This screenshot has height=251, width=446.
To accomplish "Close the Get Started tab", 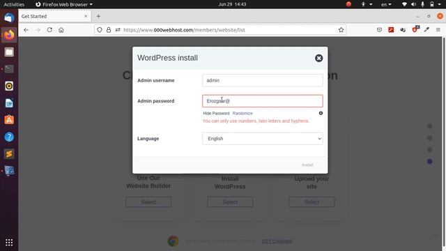I will (x=86, y=16).
